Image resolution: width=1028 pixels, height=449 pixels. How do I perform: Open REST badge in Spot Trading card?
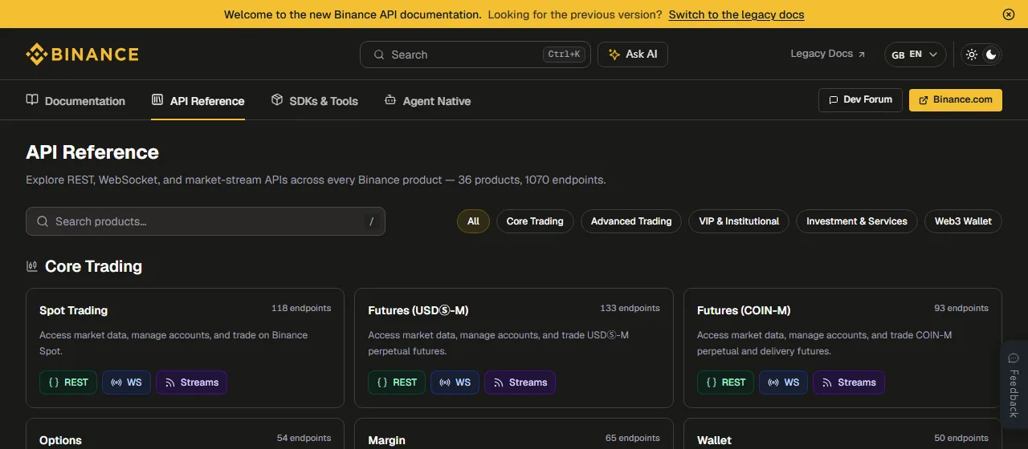pyautogui.click(x=68, y=382)
